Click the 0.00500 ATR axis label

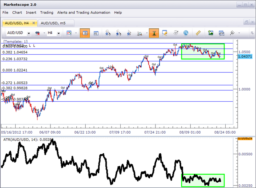[x=245, y=154]
